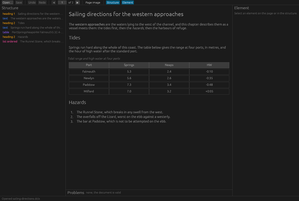Select the 'list ordered' row in Structure

click(33, 41)
